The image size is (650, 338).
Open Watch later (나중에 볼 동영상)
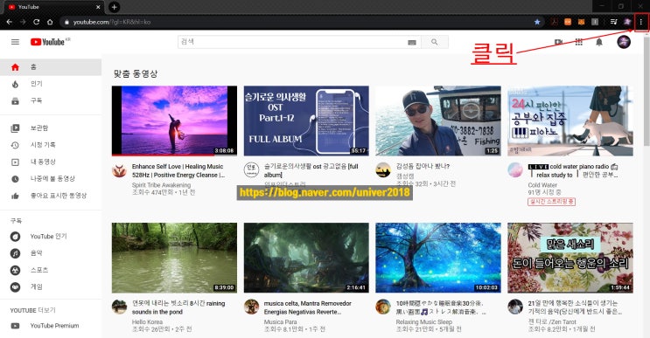coord(51,179)
